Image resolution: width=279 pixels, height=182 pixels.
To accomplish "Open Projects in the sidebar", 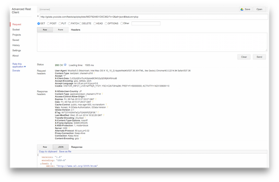I will click(x=17, y=35).
